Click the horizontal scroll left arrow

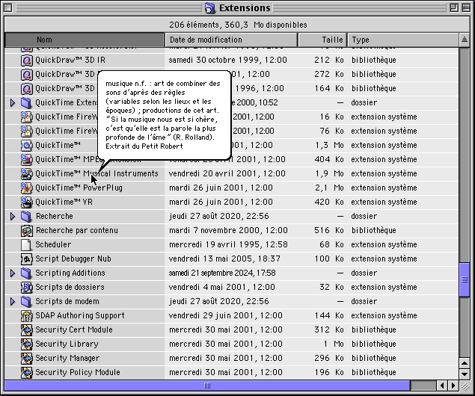click(442, 386)
